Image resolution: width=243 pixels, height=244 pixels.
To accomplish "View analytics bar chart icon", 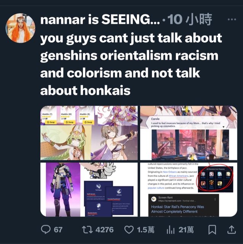I will pos(170,230).
